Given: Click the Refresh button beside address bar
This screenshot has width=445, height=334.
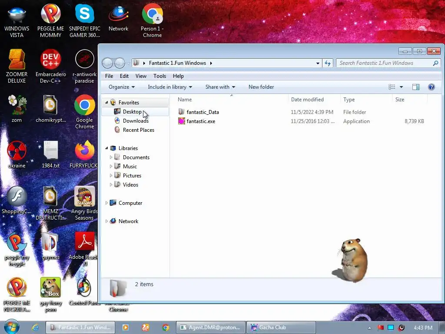Looking at the screenshot, I should (x=328, y=63).
